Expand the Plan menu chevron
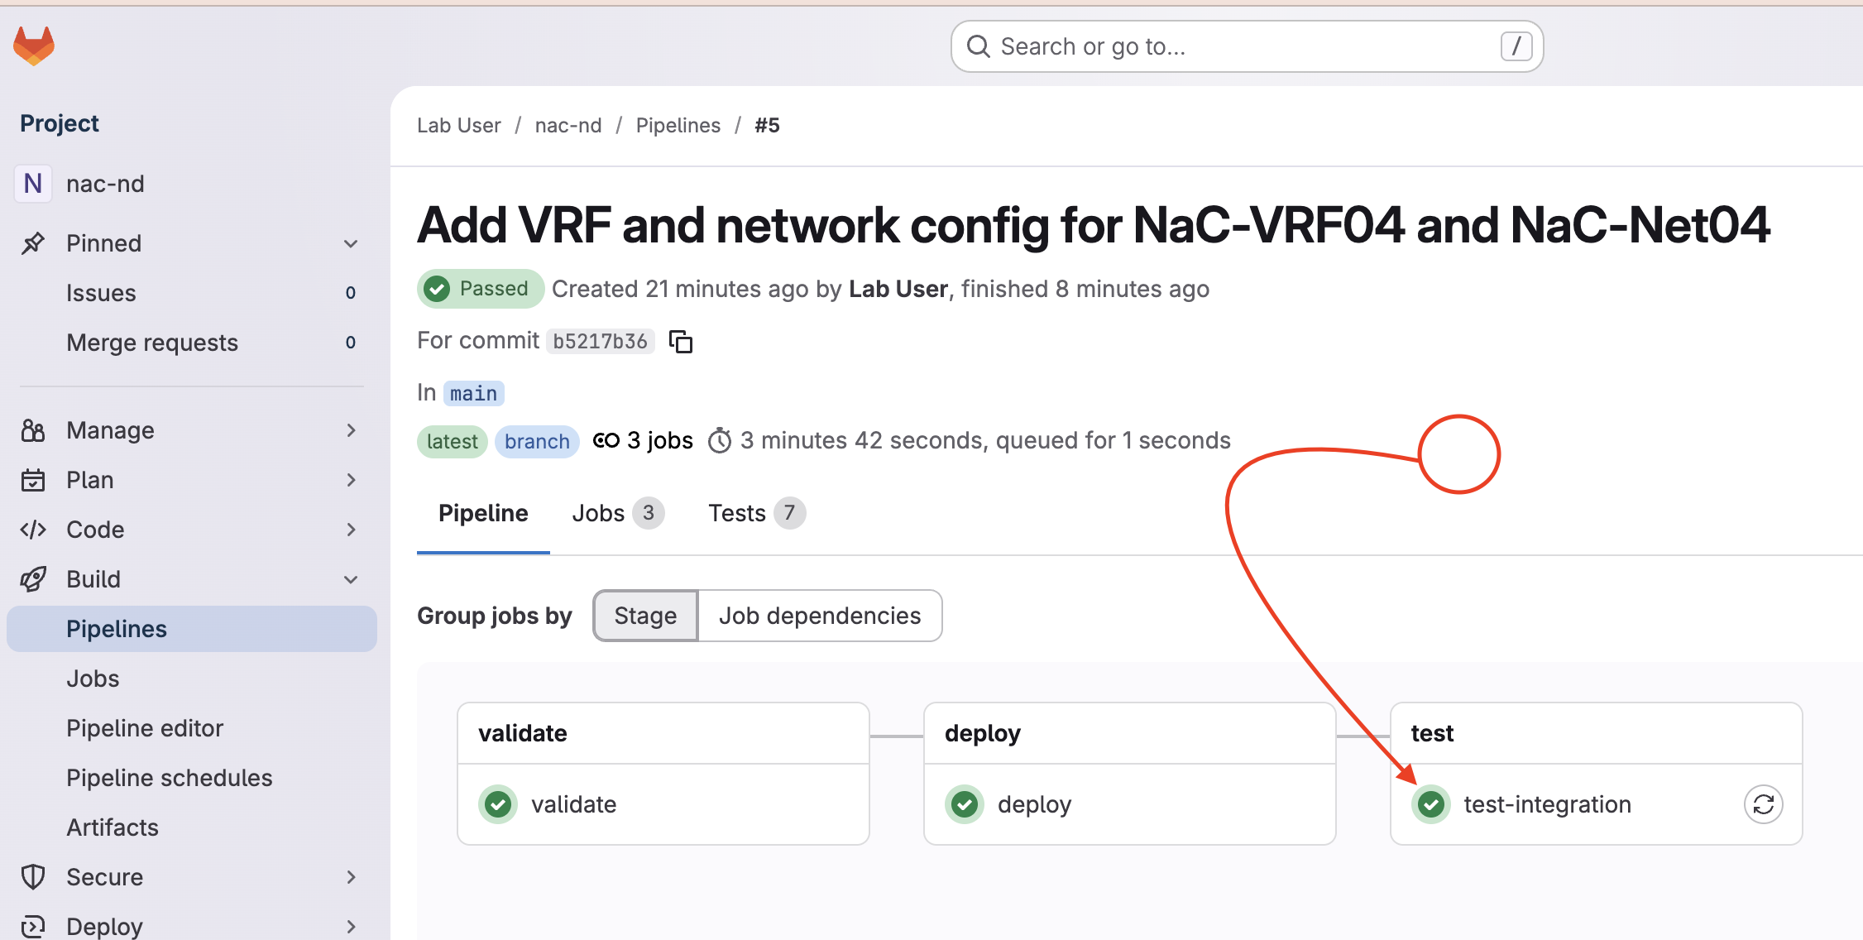 click(351, 480)
